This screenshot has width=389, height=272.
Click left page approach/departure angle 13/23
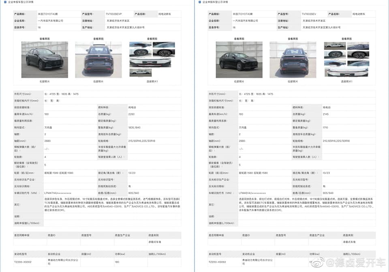click(x=132, y=173)
